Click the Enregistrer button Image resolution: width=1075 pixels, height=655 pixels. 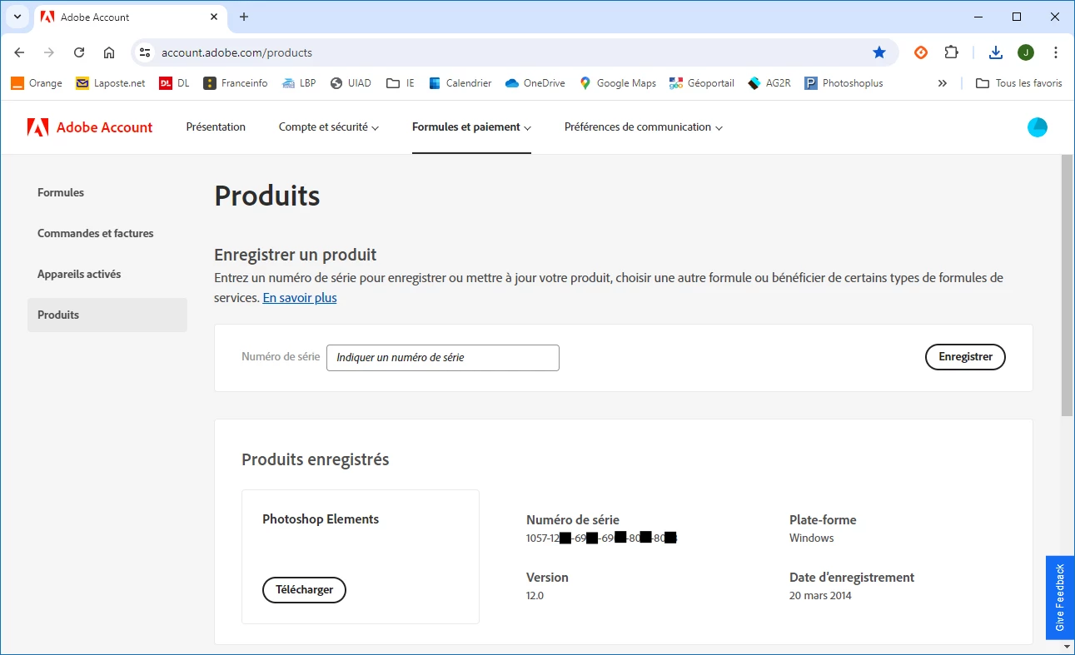pyautogui.click(x=965, y=357)
